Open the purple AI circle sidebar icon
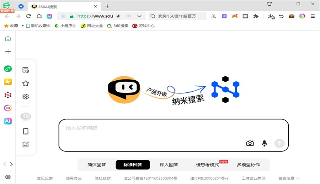This screenshot has height=184, width=320. tap(8, 108)
